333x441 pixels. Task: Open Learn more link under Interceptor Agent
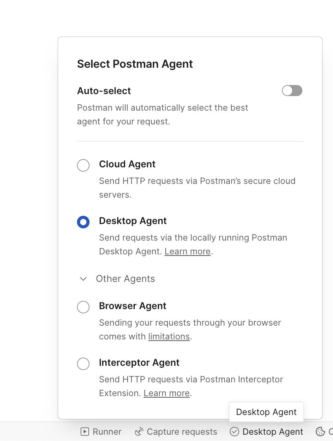pos(166,393)
